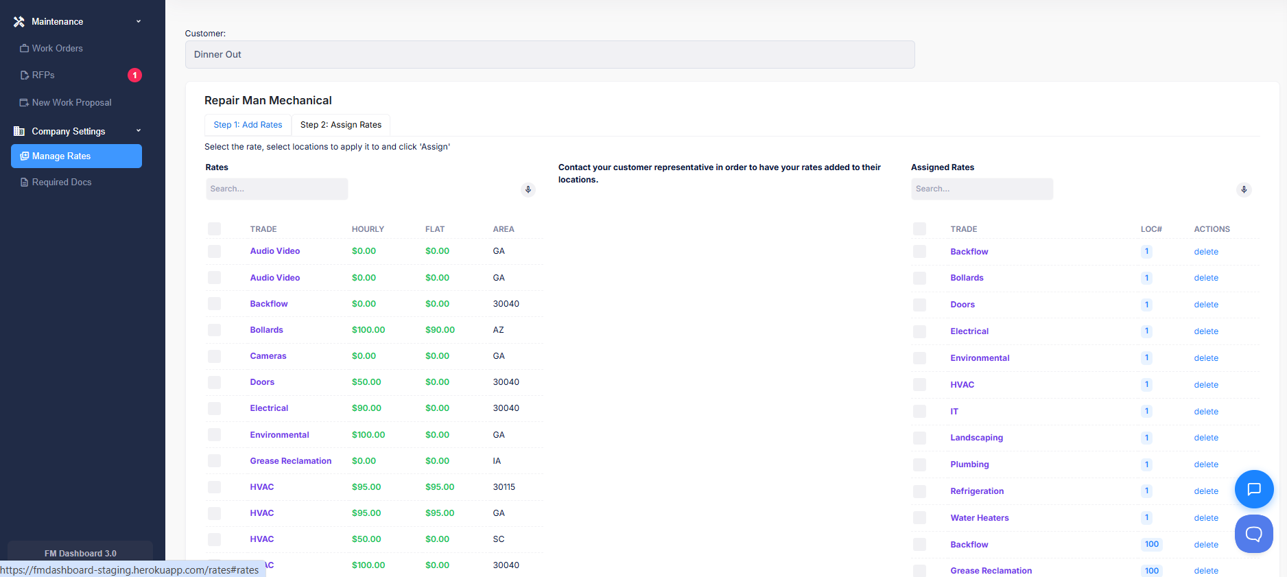This screenshot has height=577, width=1287.
Task: Click the Assigned Rates search field
Action: pyautogui.click(x=981, y=189)
